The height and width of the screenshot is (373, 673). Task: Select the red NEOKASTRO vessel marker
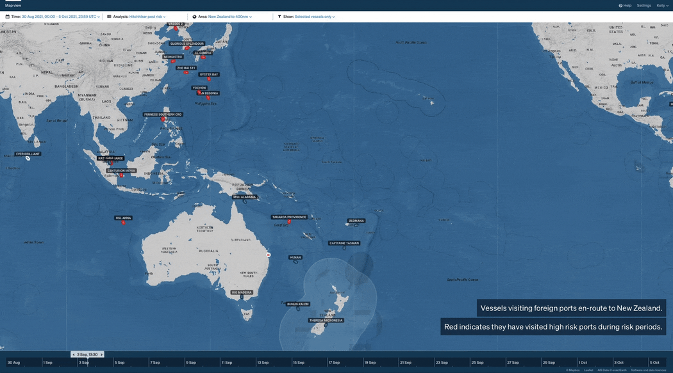(174, 61)
